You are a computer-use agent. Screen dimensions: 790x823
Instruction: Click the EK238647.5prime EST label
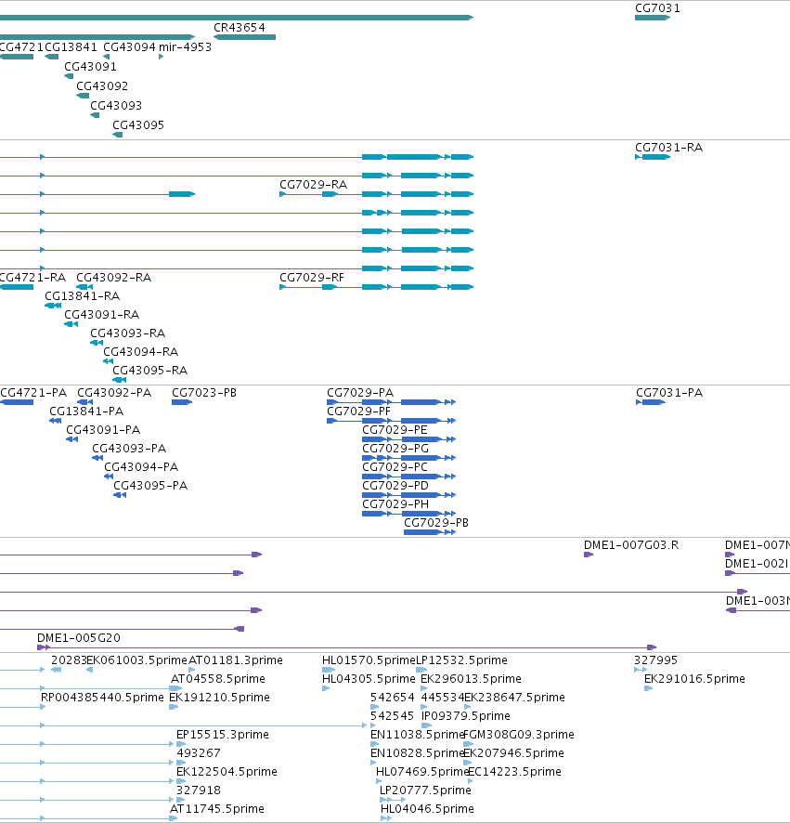click(514, 698)
